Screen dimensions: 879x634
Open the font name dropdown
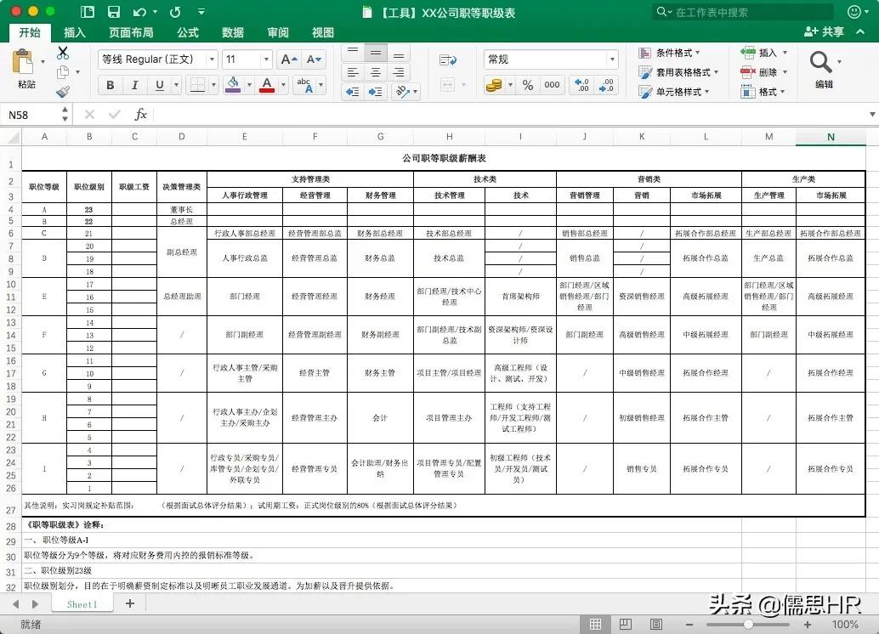pyautogui.click(x=212, y=59)
